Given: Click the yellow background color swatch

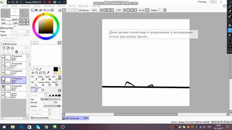Looking at the screenshot, I should pyautogui.click(x=58, y=72).
